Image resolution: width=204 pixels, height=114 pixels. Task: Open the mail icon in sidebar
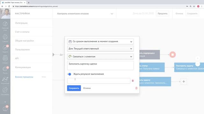point(5,69)
